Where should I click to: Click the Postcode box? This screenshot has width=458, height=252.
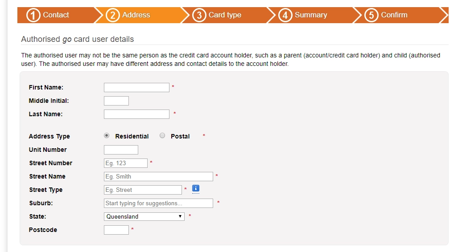click(x=116, y=230)
